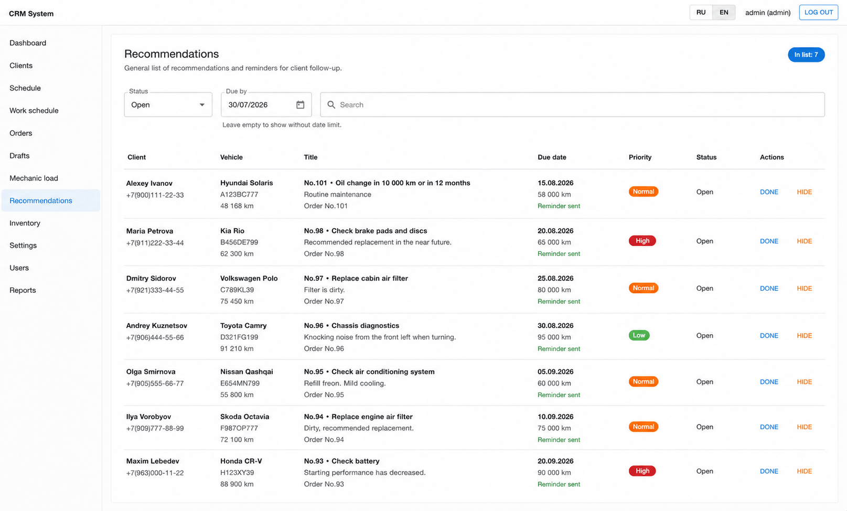Click client name Ilya Vorobyov
This screenshot has width=847, height=511.
[148, 417]
